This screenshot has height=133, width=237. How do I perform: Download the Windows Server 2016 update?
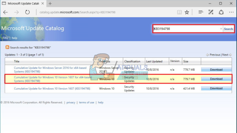pyautogui.click(x=216, y=70)
